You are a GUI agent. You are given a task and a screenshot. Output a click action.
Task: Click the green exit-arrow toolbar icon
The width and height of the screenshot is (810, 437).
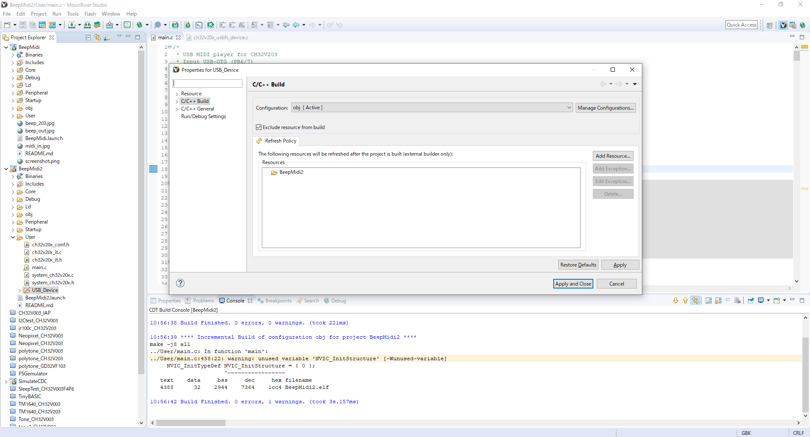click(210, 25)
